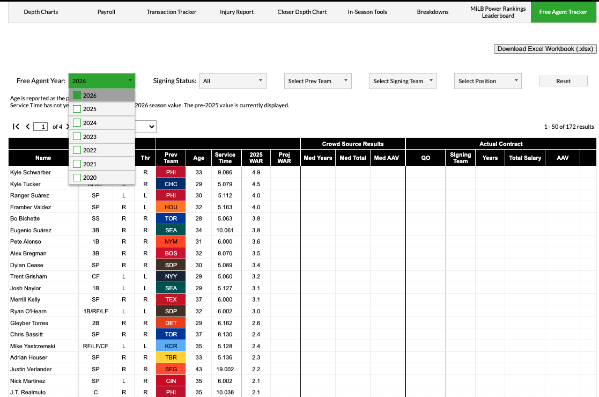Collapse the Free Agent Year dropdown

click(x=102, y=81)
